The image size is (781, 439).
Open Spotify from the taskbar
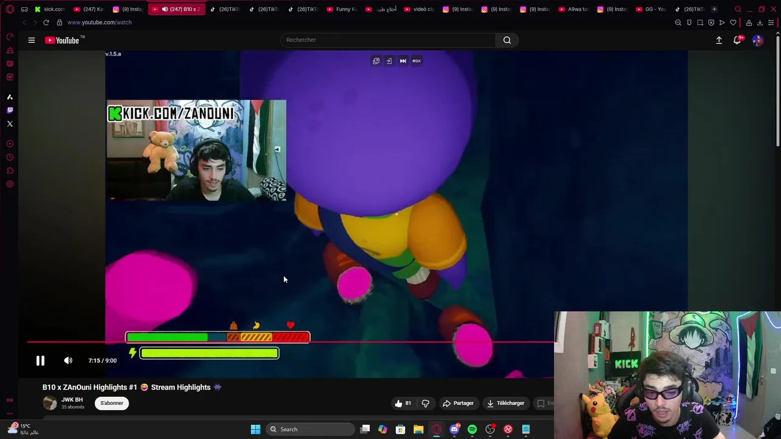tap(472, 429)
